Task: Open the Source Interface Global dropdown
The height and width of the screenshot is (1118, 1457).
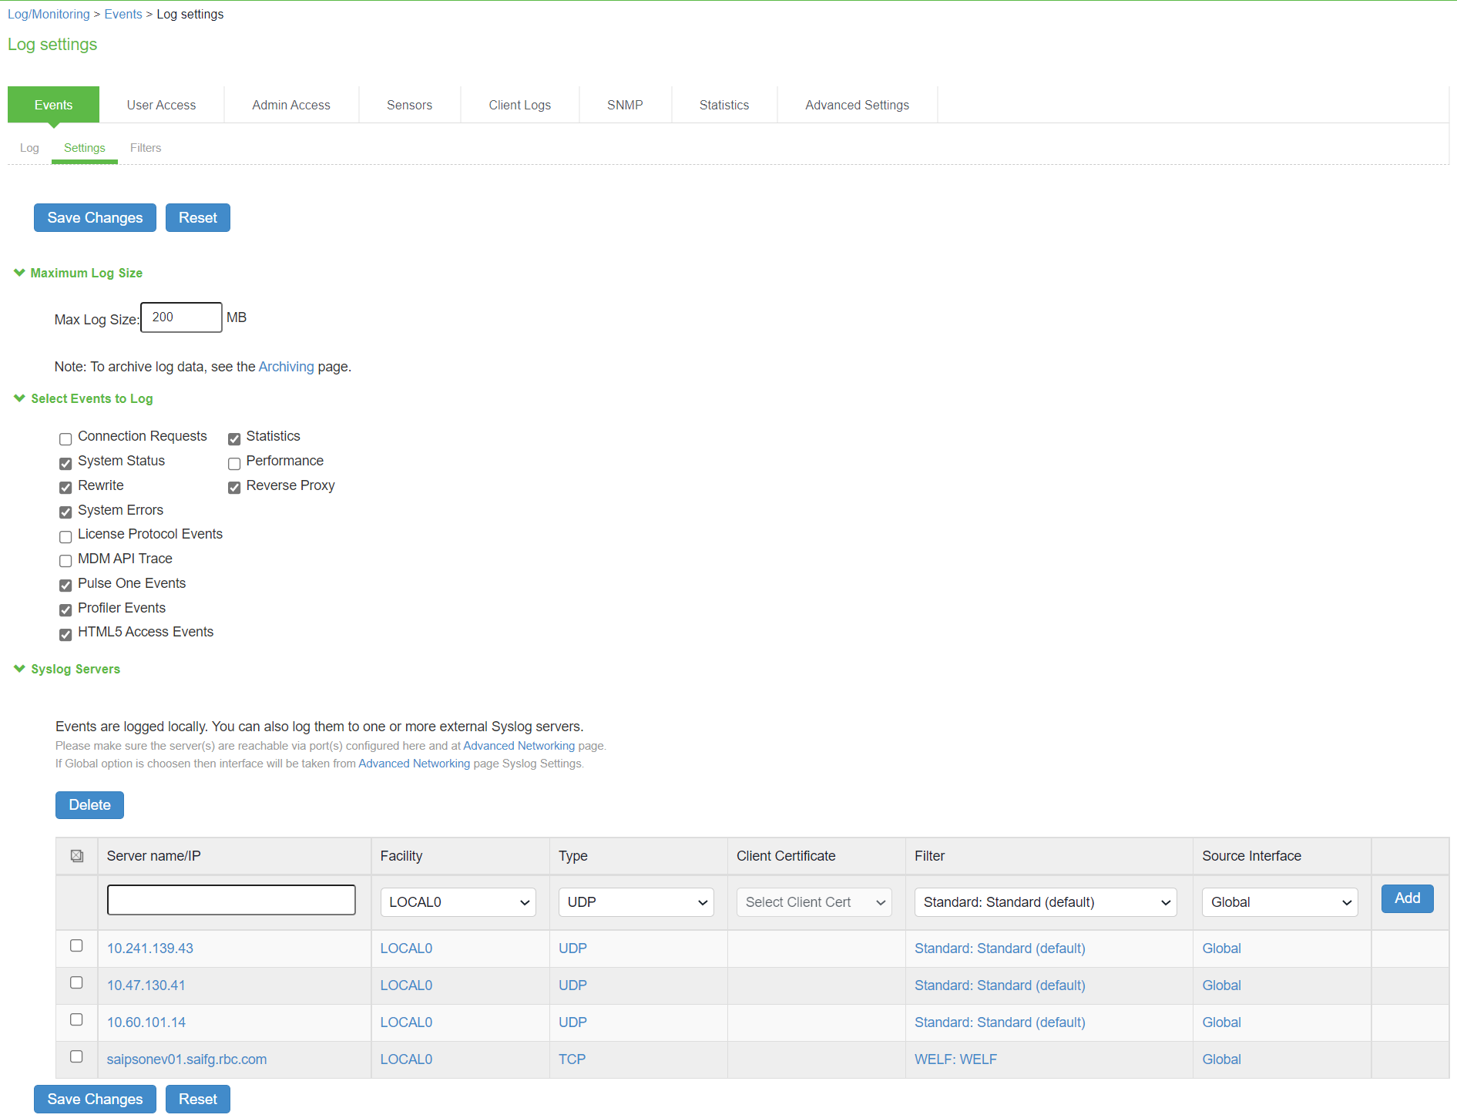Action: pos(1279,901)
